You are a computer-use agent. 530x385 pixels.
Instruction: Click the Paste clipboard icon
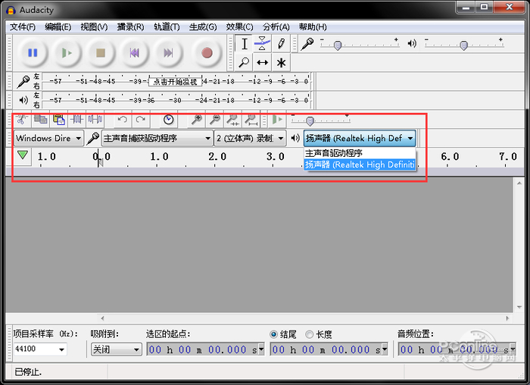(59, 119)
